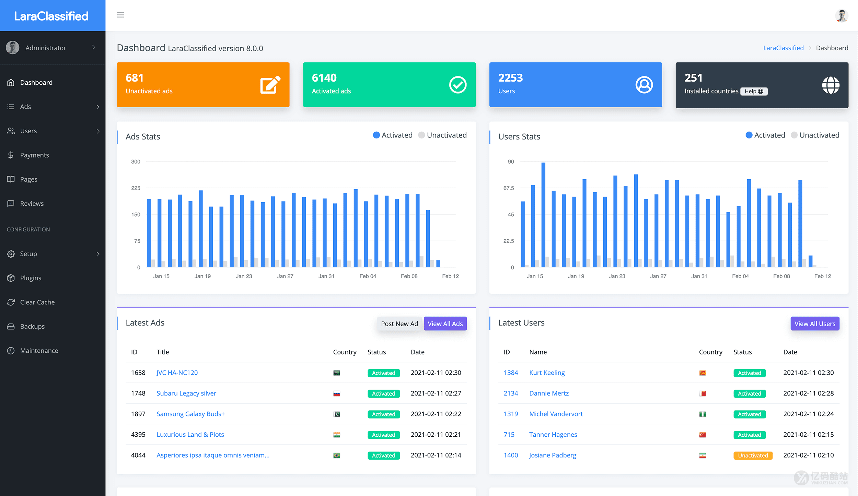Click the hamburger menu icon in header

[x=120, y=15]
